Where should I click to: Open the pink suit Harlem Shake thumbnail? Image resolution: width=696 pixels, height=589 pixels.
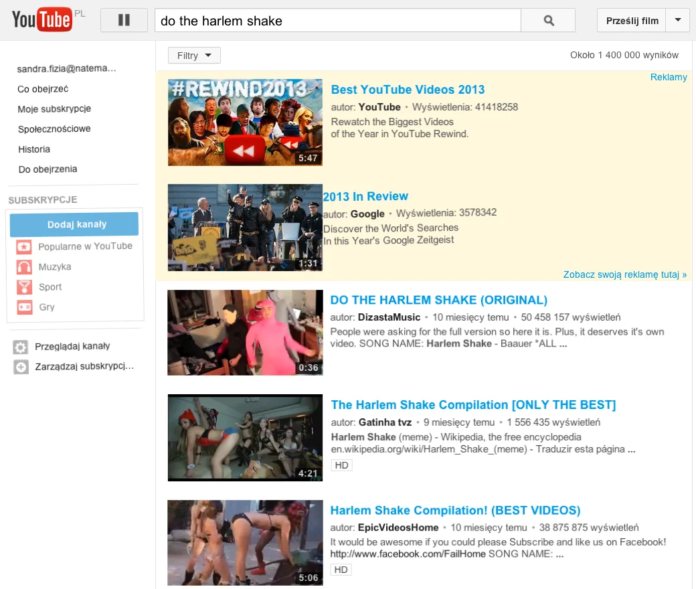pyautogui.click(x=245, y=333)
